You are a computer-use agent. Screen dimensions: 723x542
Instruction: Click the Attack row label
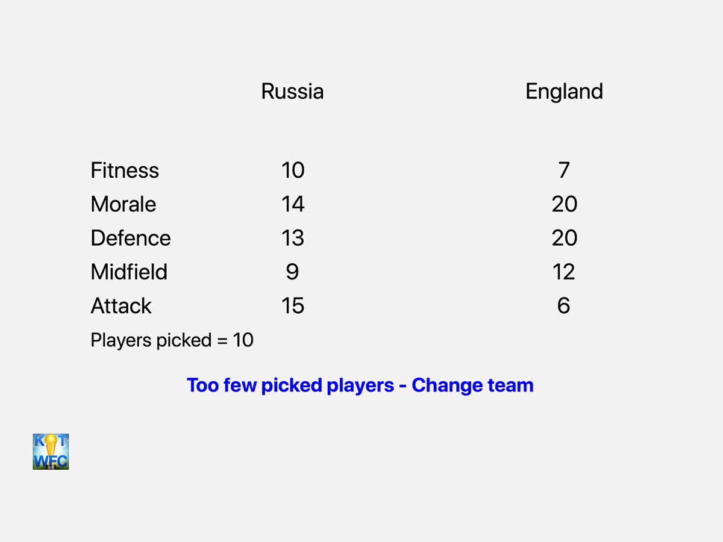click(x=121, y=305)
